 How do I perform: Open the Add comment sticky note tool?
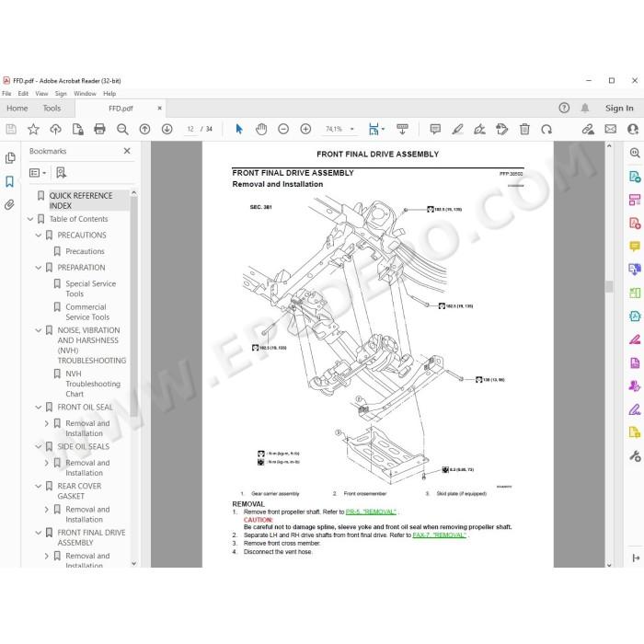435,129
